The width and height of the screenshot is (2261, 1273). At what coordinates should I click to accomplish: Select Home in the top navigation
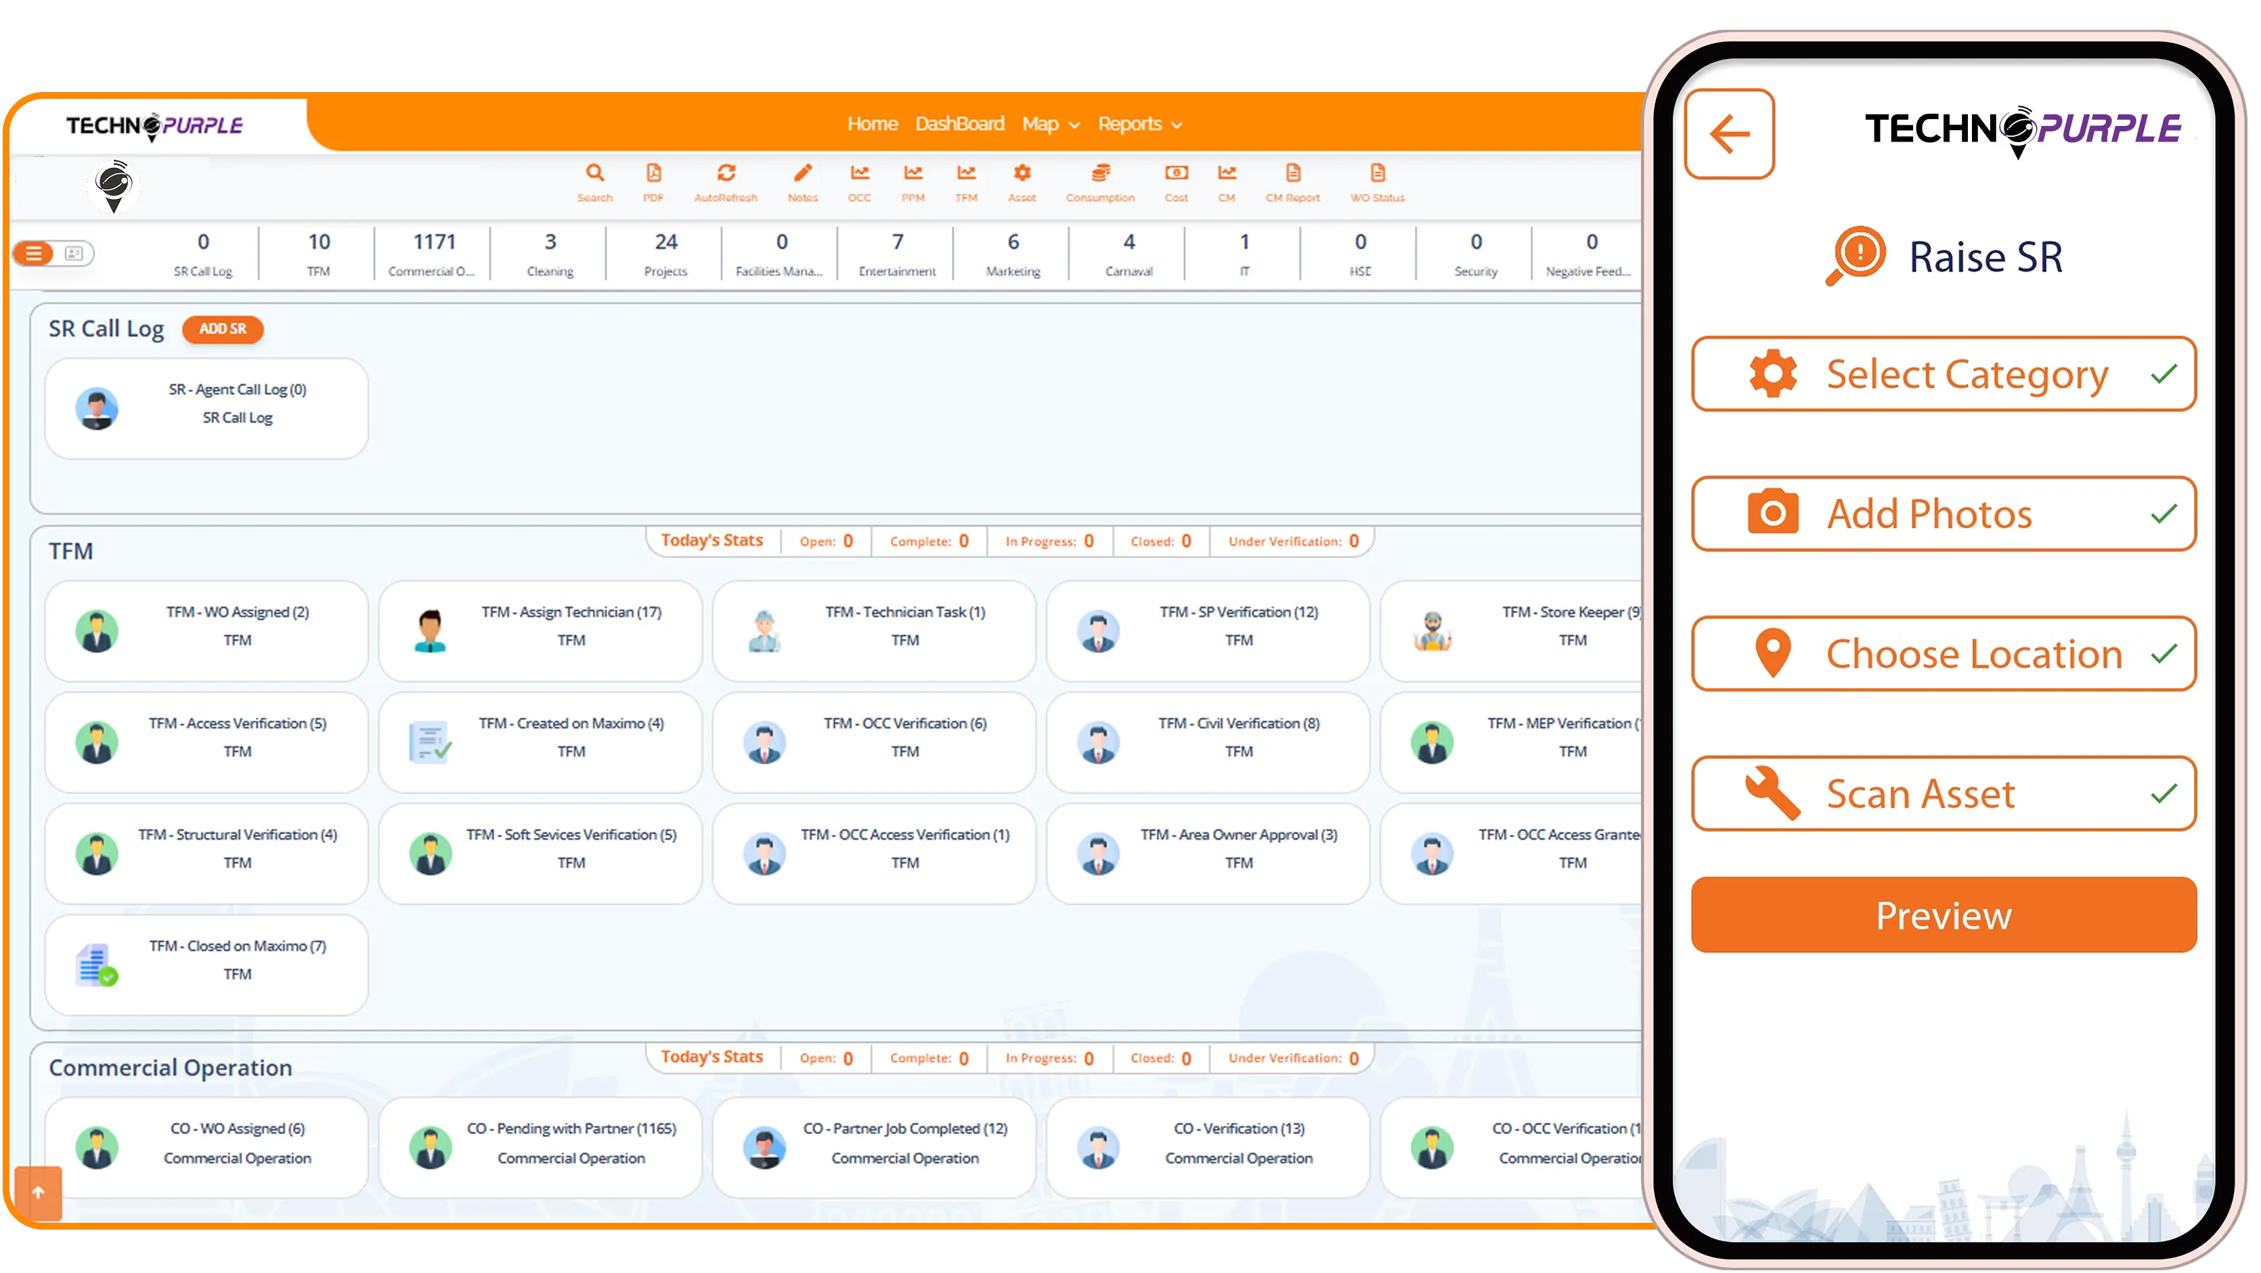pos(873,124)
